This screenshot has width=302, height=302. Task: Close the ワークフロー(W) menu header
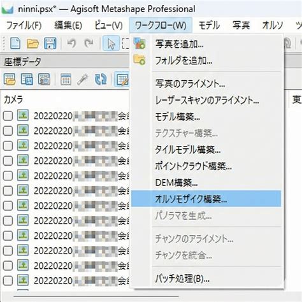(161, 25)
